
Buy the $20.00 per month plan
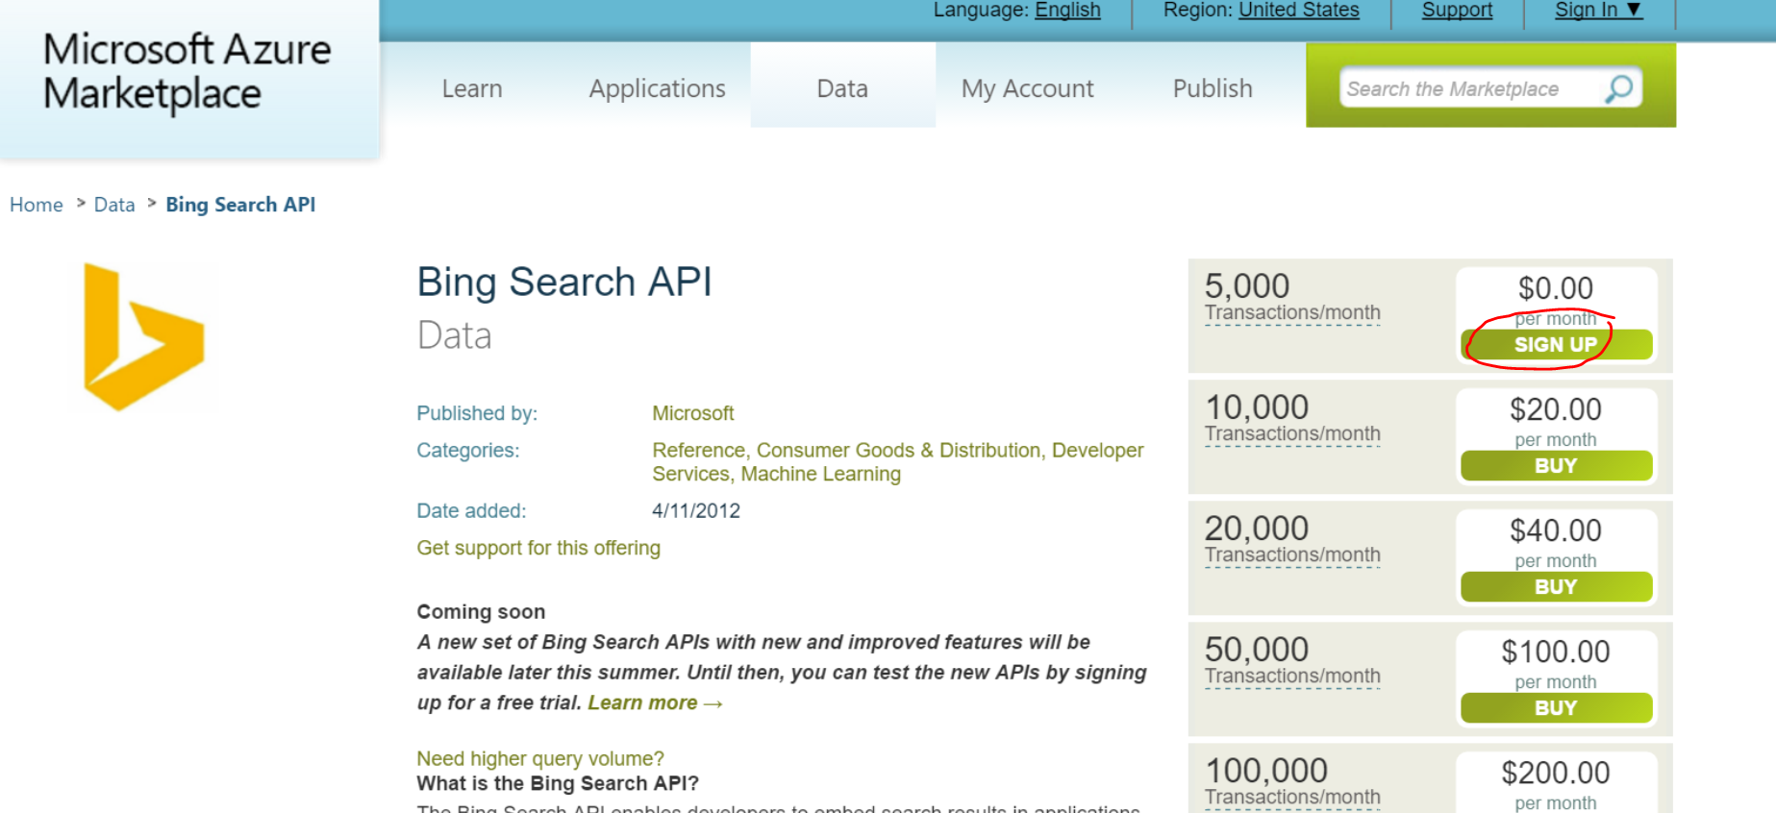pyautogui.click(x=1556, y=466)
